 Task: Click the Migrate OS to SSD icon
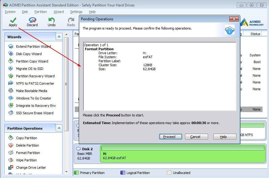coord(11,68)
